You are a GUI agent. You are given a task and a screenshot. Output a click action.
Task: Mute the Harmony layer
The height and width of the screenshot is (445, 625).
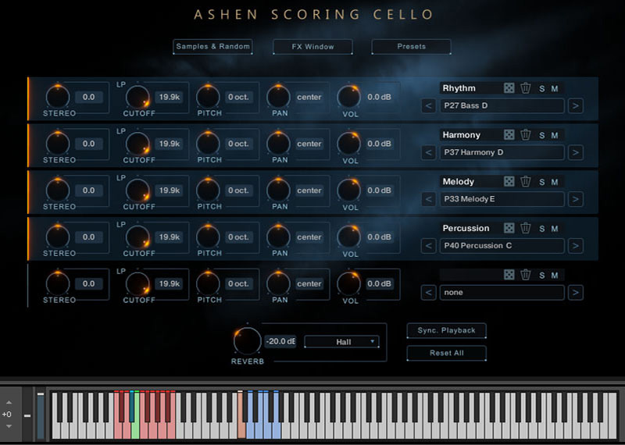(x=555, y=135)
